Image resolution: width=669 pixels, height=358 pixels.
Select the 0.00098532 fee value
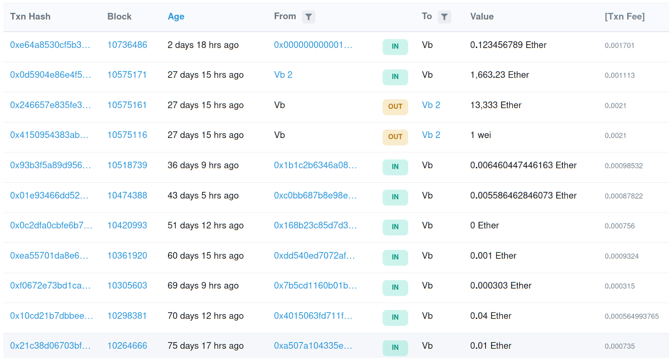click(x=624, y=166)
